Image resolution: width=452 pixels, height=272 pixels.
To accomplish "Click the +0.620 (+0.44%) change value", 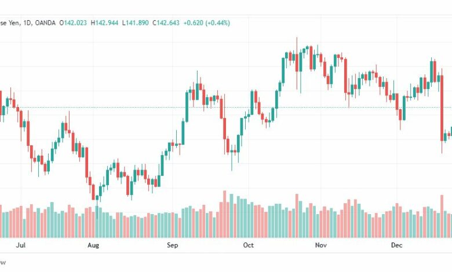I will (207, 23).
